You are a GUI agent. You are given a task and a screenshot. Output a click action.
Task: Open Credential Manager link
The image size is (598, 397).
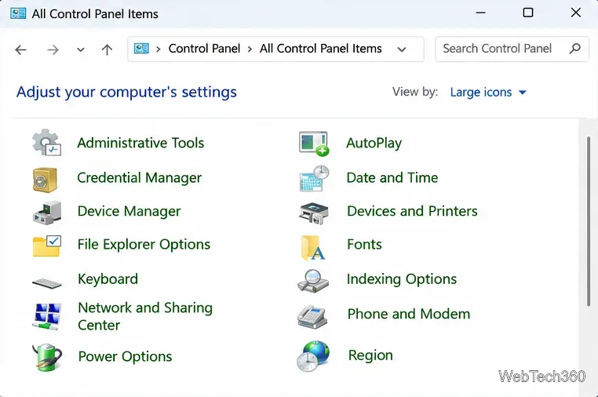pyautogui.click(x=139, y=178)
